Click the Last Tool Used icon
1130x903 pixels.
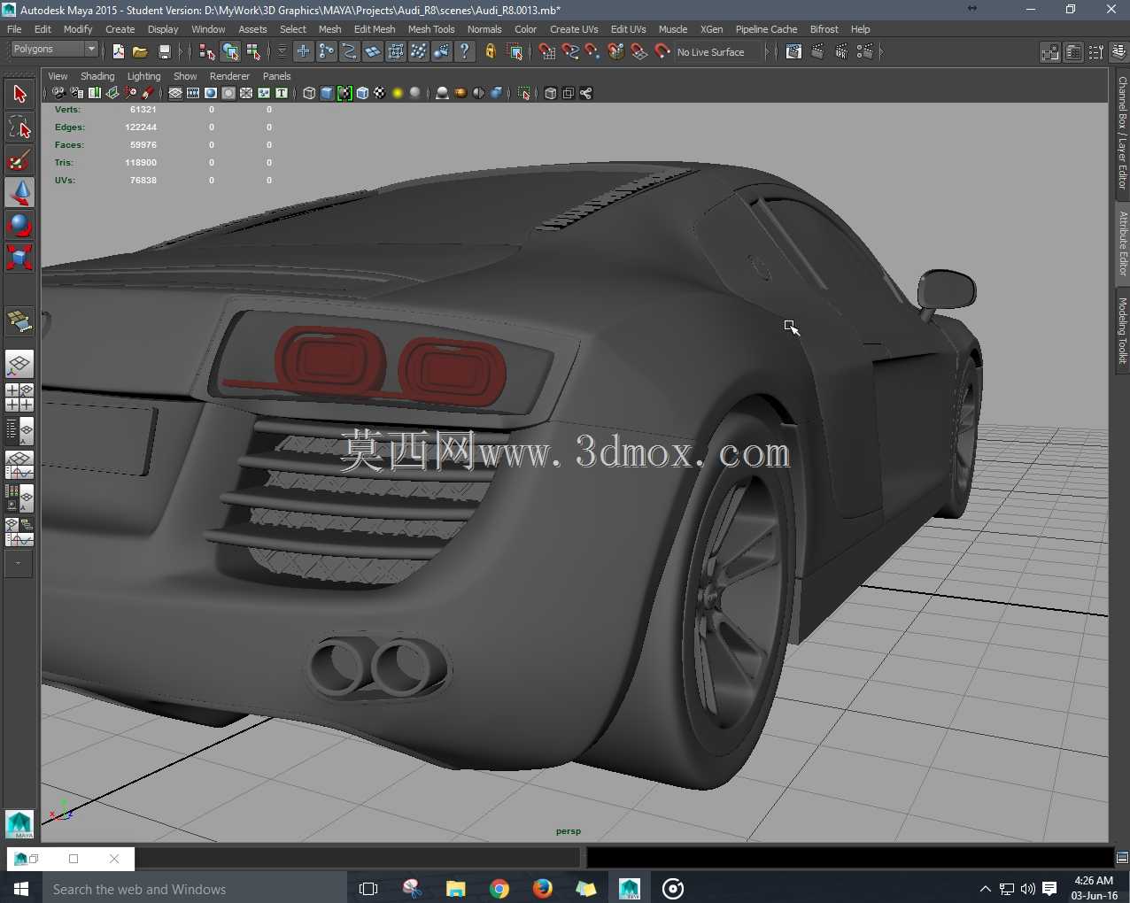tap(19, 321)
